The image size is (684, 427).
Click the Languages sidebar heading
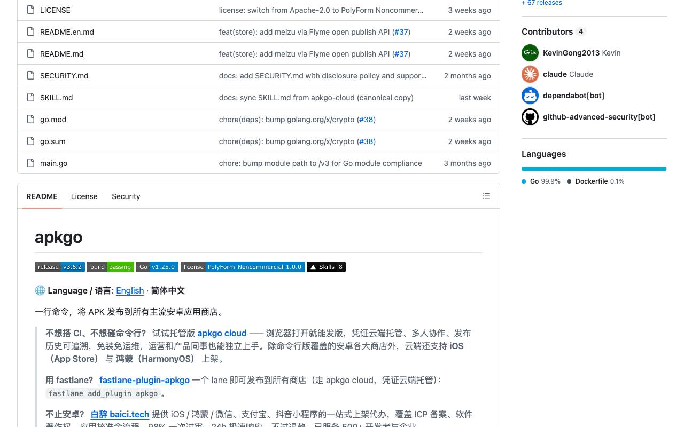pyautogui.click(x=543, y=154)
